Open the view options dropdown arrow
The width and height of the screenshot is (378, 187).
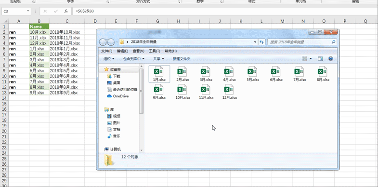(311, 59)
